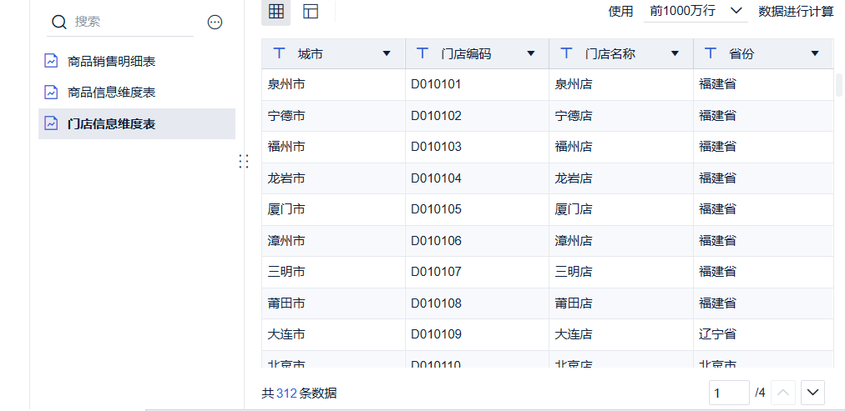
Task: Select 门店信息维度表 in the sidebar
Action: 111,124
